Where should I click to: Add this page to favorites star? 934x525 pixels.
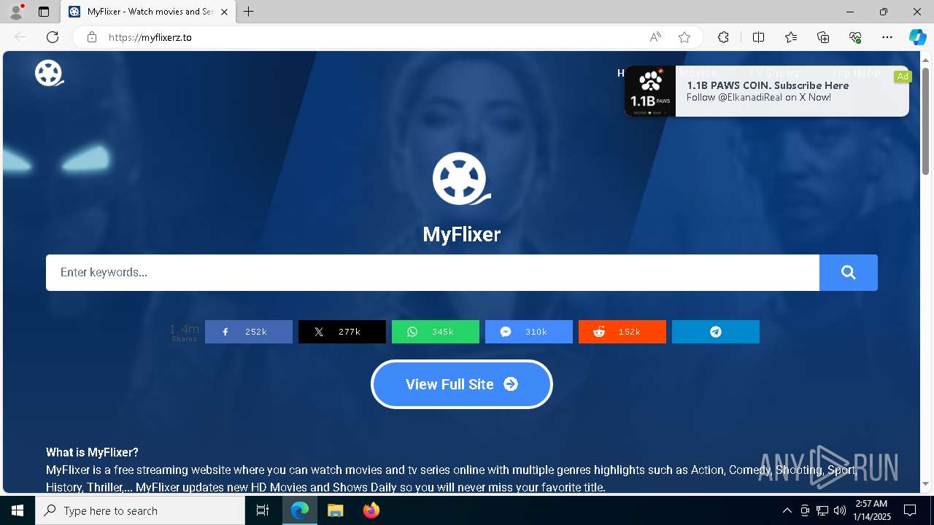click(684, 37)
